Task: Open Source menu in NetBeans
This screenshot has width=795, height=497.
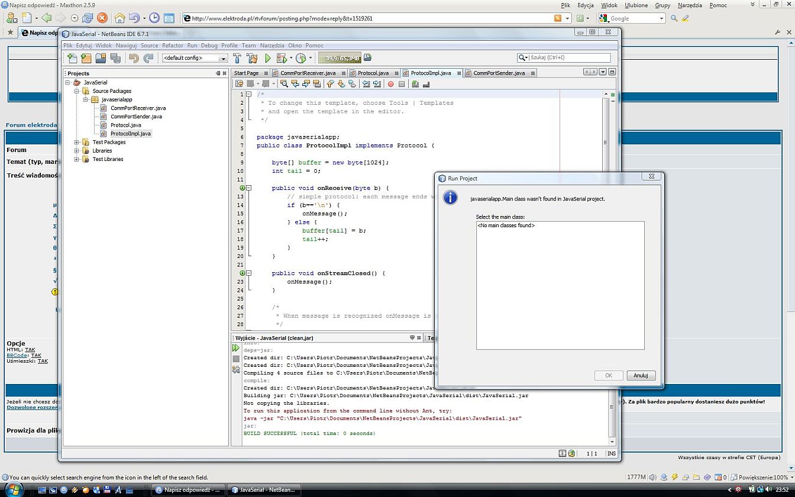Action: (x=149, y=46)
